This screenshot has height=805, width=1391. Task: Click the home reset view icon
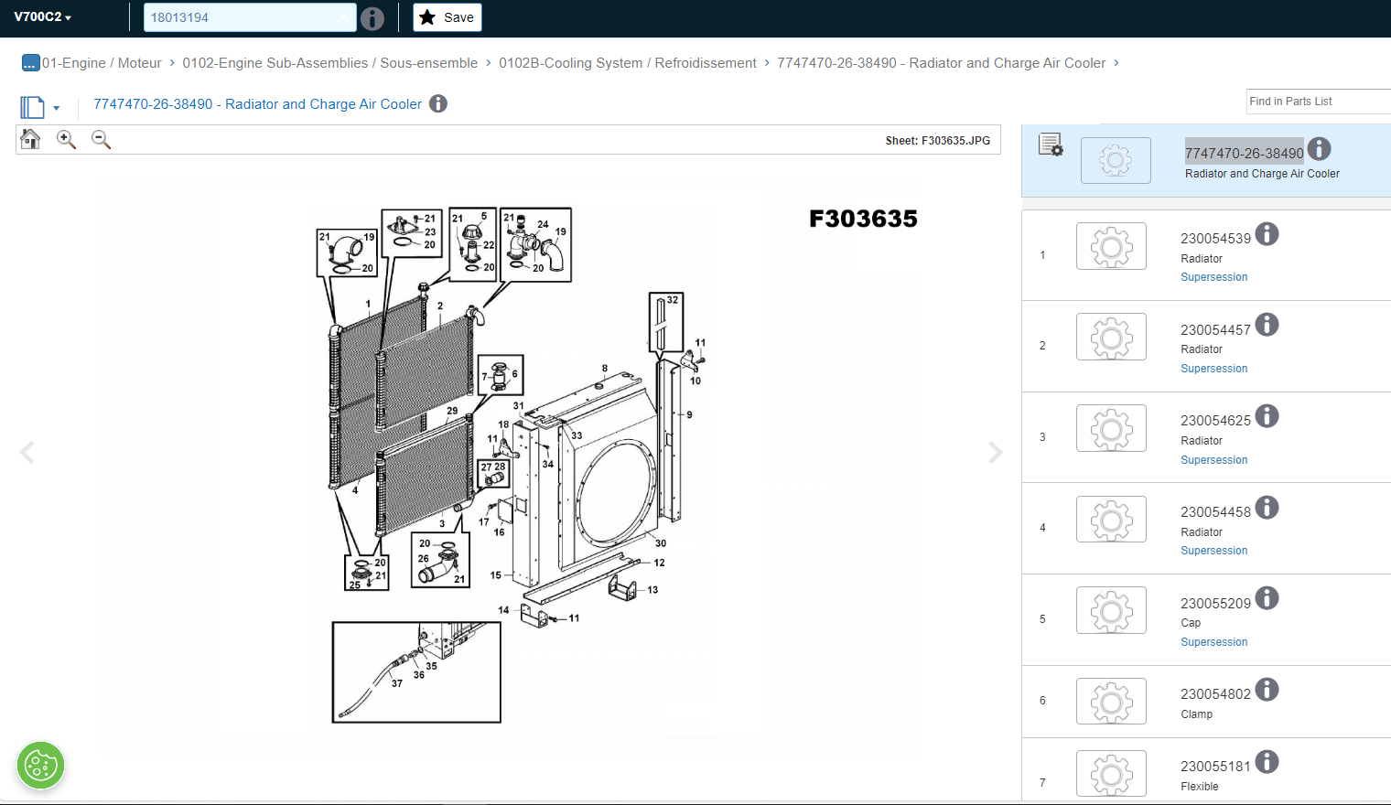tap(30, 139)
